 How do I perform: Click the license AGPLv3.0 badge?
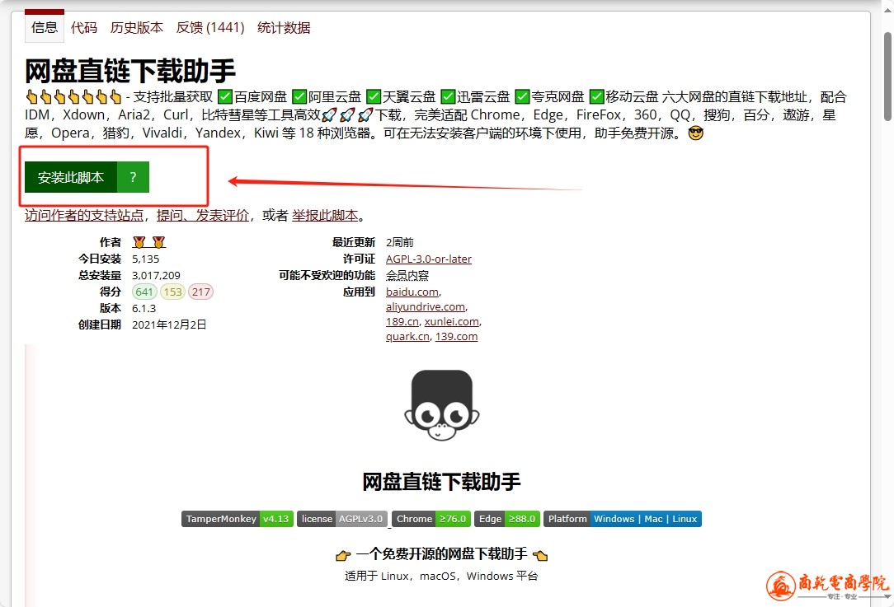click(342, 519)
